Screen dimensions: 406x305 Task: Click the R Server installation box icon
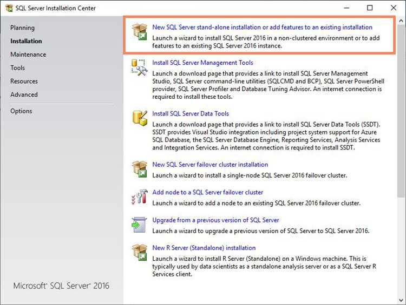coord(140,252)
